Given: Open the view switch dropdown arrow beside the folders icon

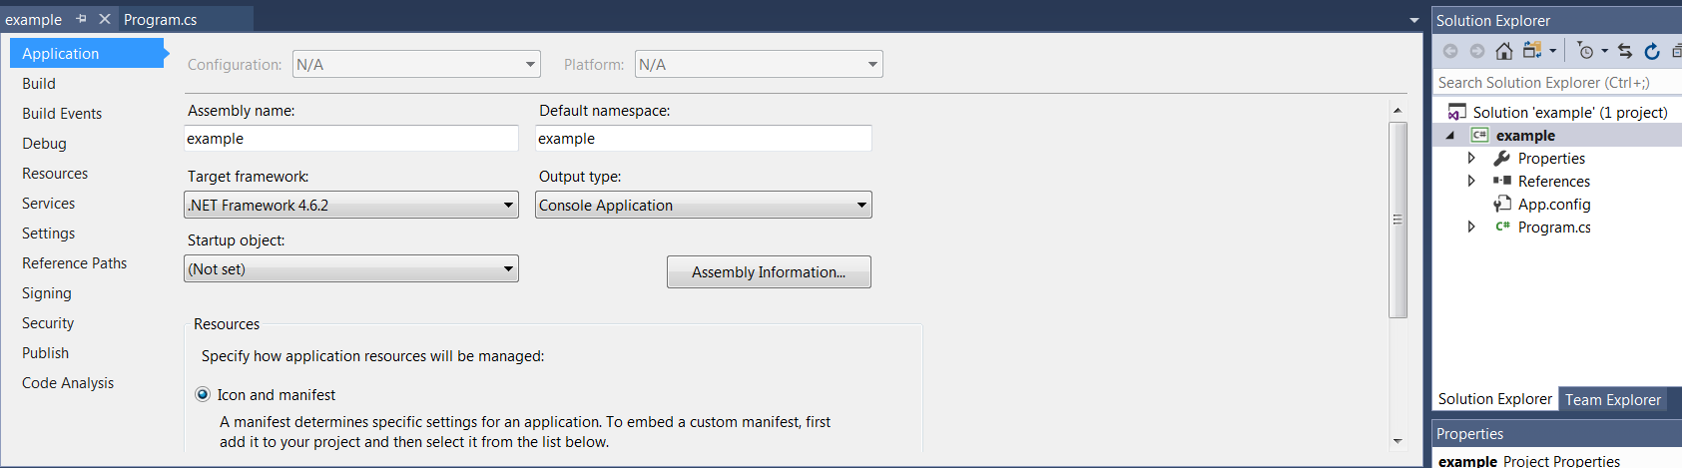Looking at the screenshot, I should click(1552, 51).
